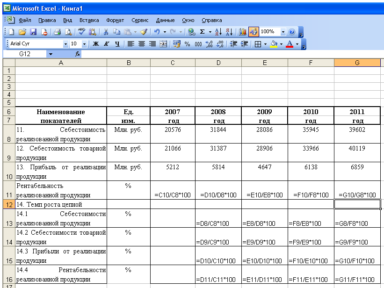Image resolution: width=384 pixels, height=288 pixels.
Task: Open Print Preview magnifier icon
Action: [x=68, y=32]
